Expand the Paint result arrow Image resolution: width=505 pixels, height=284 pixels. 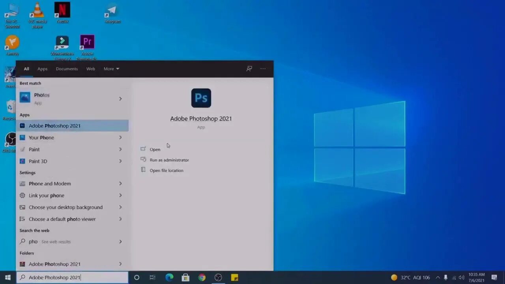pos(120,149)
